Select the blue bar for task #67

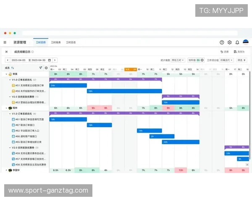tap(99, 125)
